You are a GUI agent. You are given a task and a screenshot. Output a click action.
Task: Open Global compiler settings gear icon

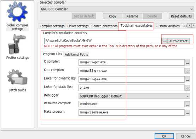tap(17, 12)
